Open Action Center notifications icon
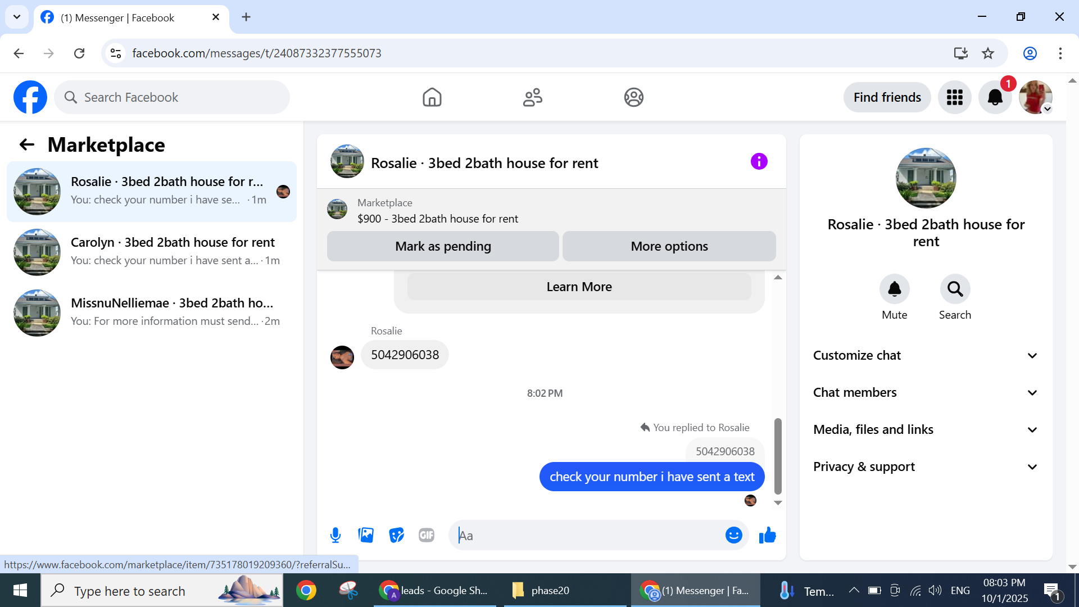This screenshot has height=607, width=1079. (1052, 591)
